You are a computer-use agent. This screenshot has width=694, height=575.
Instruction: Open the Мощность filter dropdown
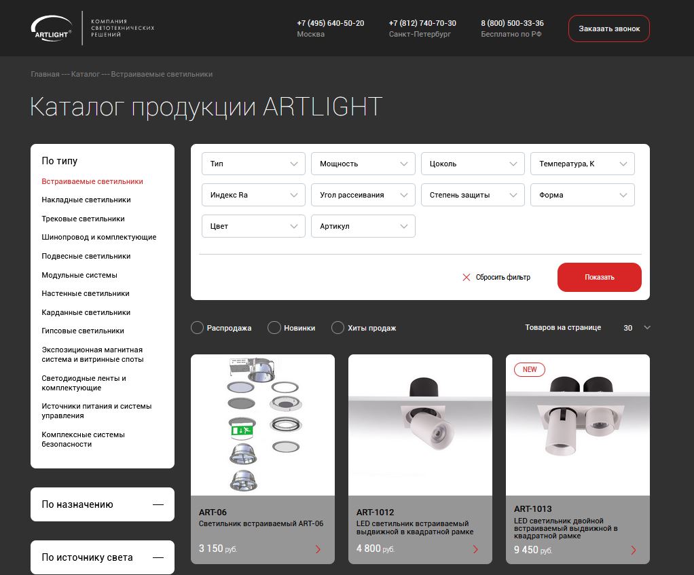(x=363, y=164)
